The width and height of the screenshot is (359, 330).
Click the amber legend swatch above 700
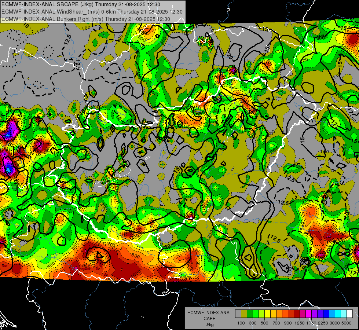tap(273, 314)
